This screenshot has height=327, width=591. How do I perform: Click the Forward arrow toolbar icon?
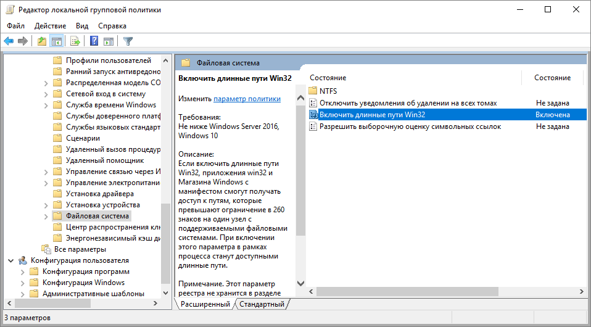23,41
